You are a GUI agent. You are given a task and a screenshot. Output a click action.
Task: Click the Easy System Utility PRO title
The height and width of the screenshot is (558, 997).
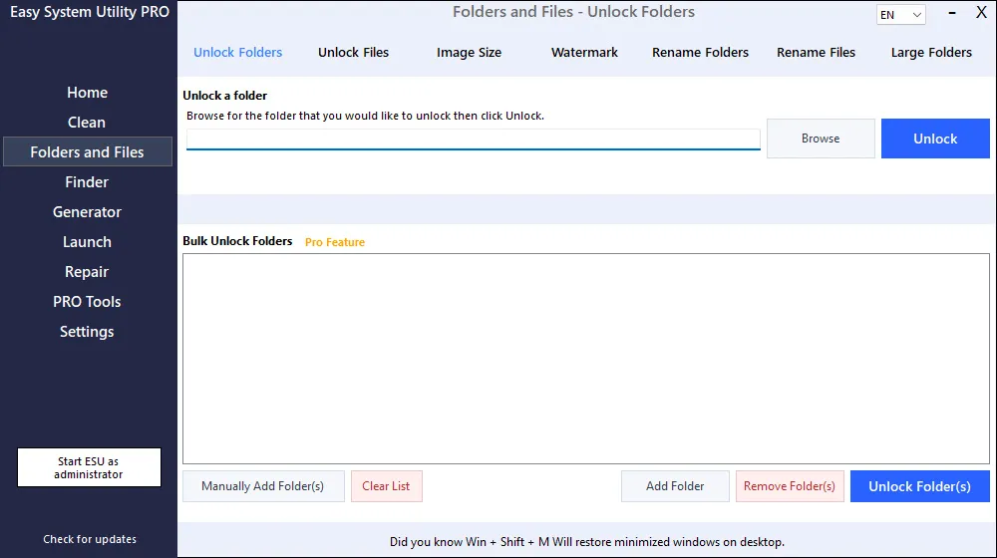[90, 12]
